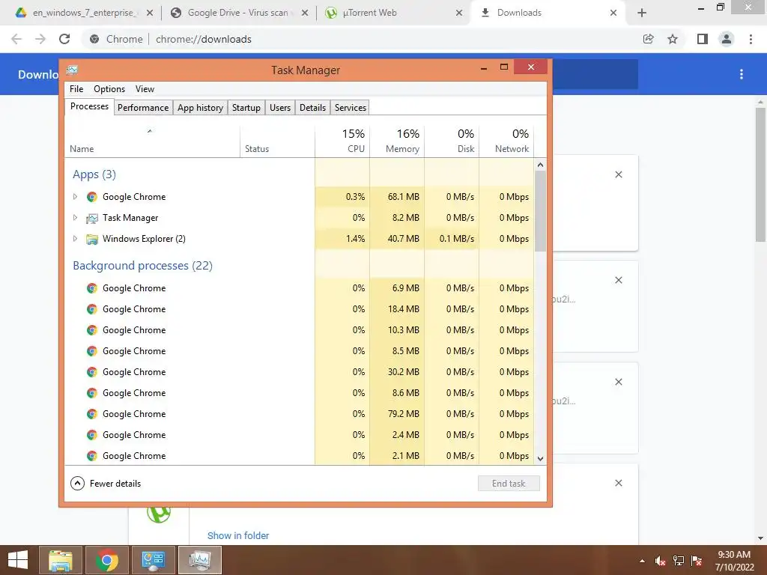Click the Chrome downloads page scrollbar

760,174
